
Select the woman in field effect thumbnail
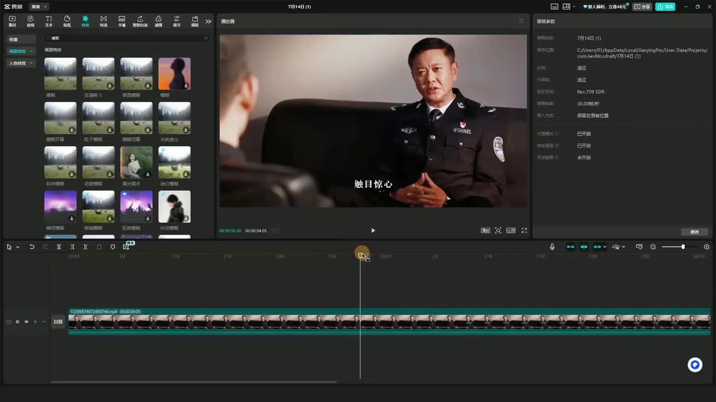[x=136, y=162]
